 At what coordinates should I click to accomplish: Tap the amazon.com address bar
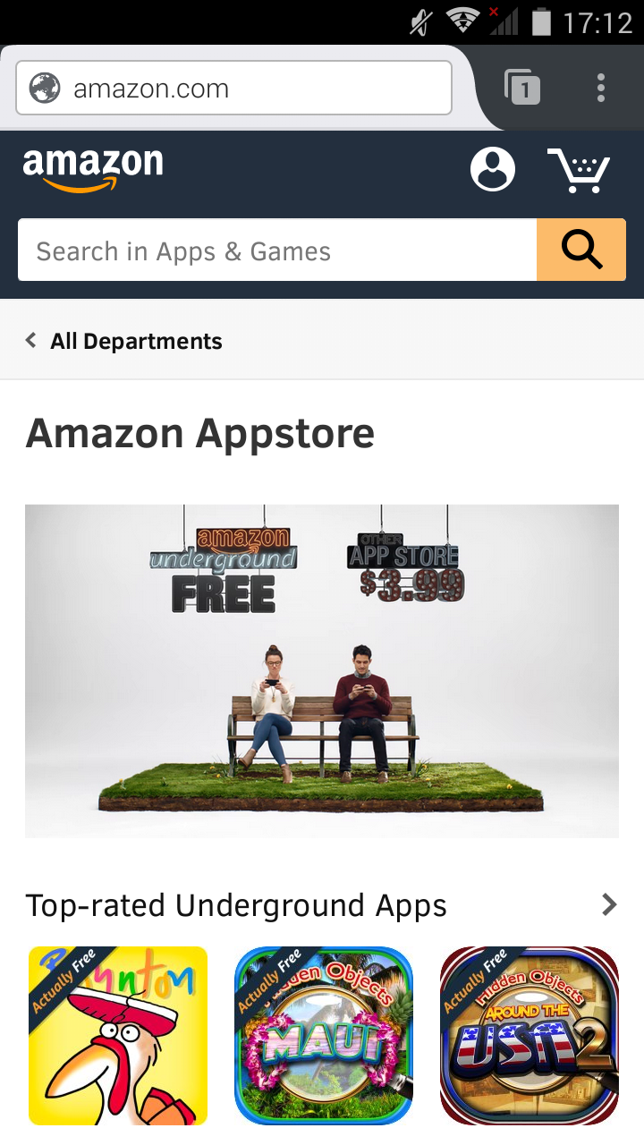(x=233, y=88)
